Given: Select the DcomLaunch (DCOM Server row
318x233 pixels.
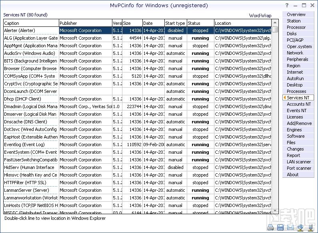Looking at the screenshot, I should pyautogui.click(x=138, y=91).
